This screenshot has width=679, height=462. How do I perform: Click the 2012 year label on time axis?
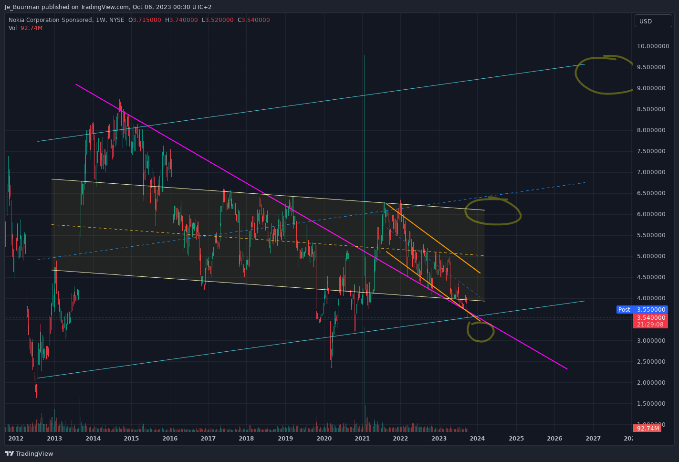pyautogui.click(x=16, y=438)
